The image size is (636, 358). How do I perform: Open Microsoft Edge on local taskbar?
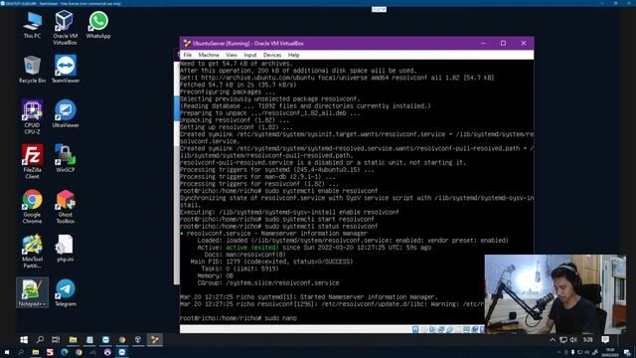point(64,352)
